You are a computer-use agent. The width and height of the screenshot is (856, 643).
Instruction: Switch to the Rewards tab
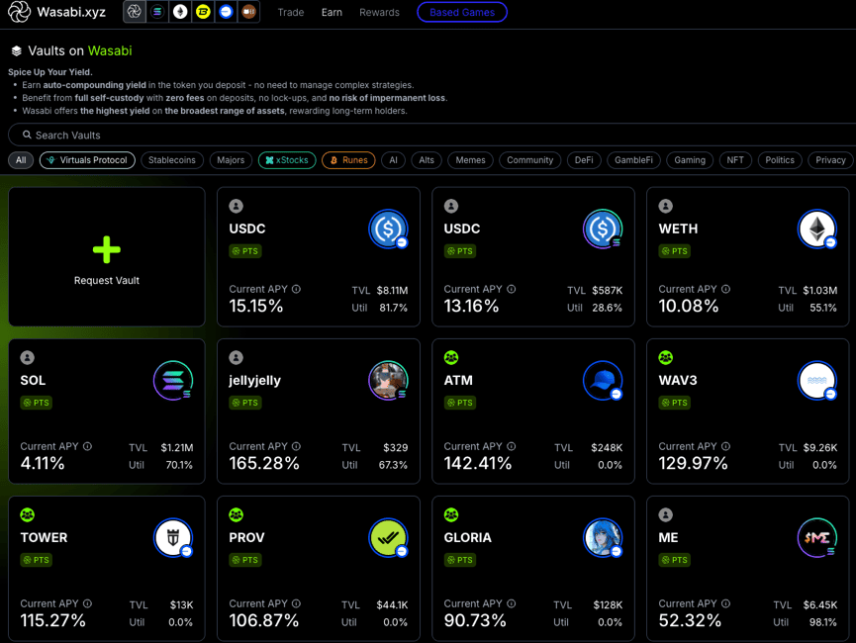(x=379, y=13)
